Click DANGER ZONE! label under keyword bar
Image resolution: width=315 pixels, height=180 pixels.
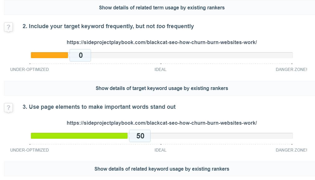click(291, 69)
